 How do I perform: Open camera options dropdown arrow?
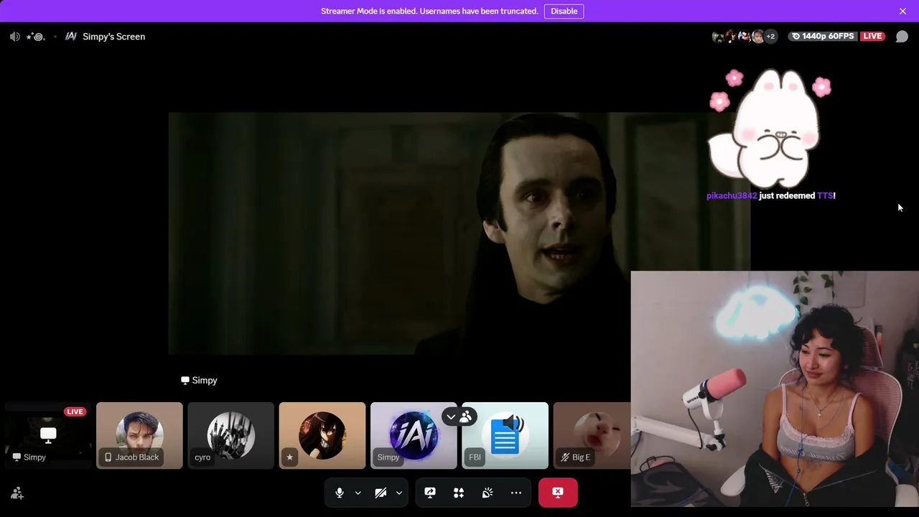pos(398,493)
